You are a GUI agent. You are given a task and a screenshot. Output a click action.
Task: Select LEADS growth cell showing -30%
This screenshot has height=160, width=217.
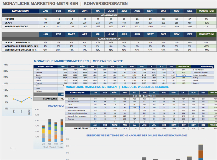coord(206,23)
